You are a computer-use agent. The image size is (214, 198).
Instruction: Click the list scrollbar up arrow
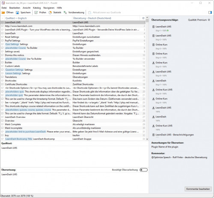[147, 18]
